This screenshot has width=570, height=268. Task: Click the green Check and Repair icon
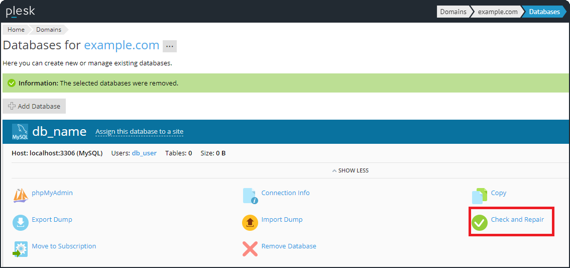coord(480,222)
